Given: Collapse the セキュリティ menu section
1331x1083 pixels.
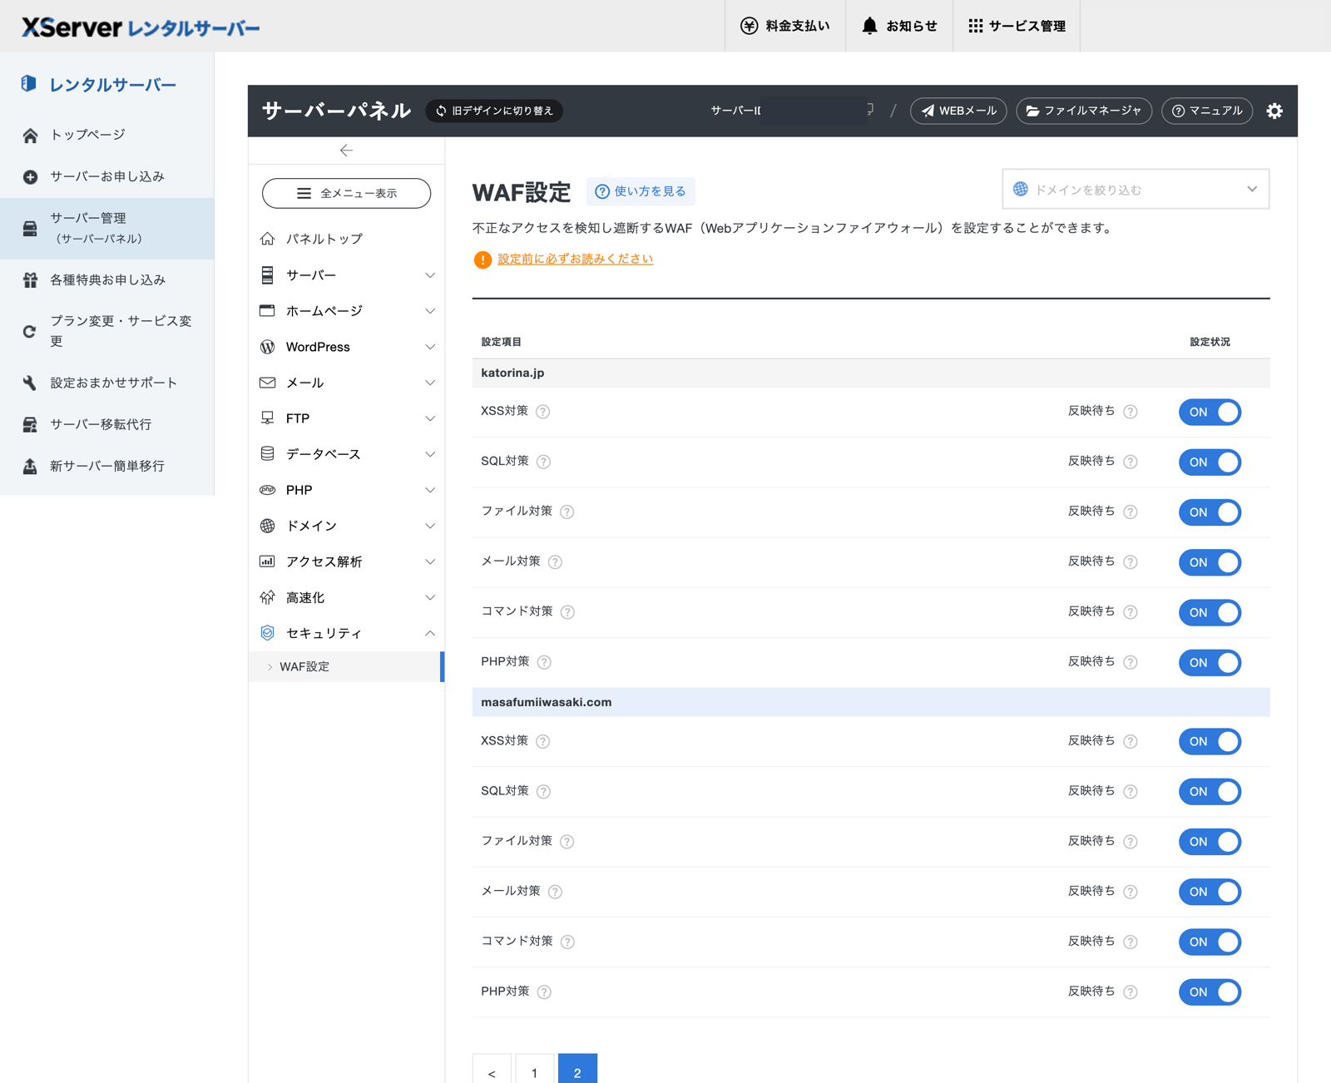Looking at the screenshot, I should [347, 633].
